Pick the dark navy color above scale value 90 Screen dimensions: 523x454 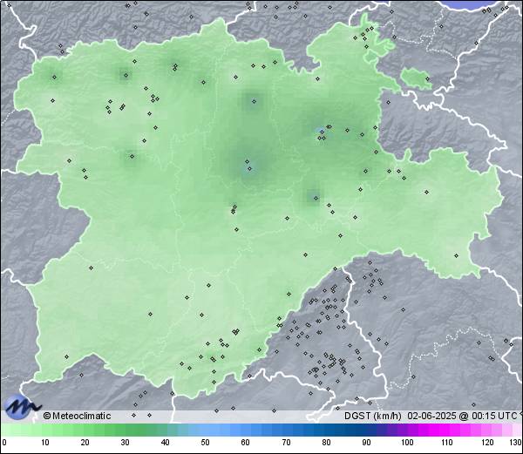tap(366, 430)
